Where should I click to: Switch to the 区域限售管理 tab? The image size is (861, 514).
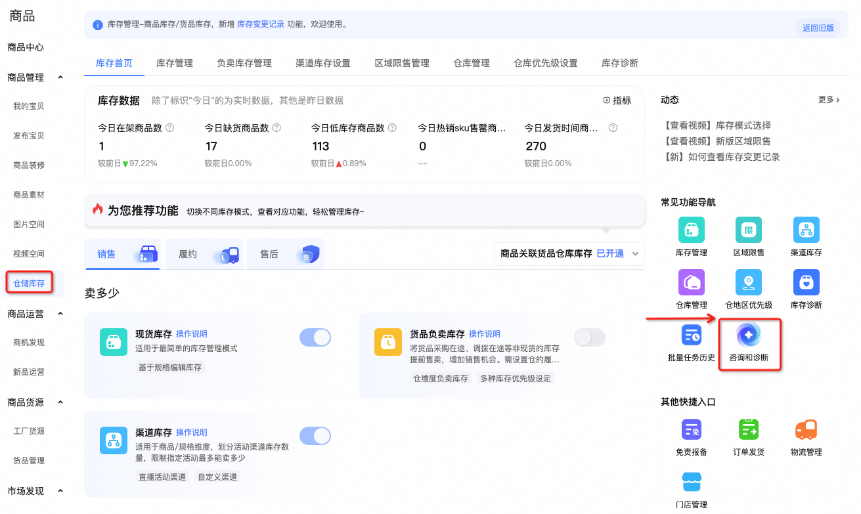(402, 64)
